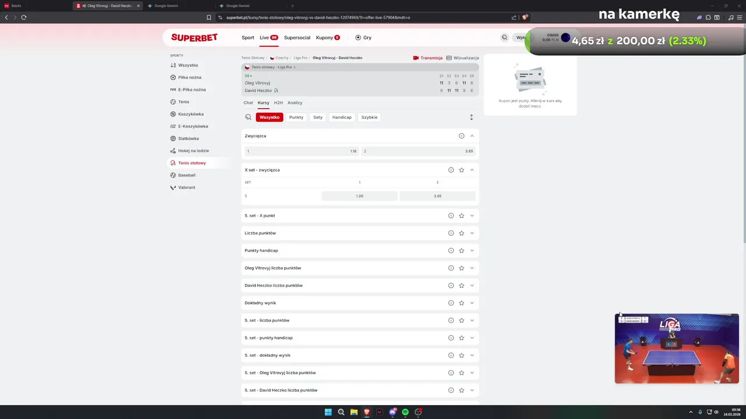Click the collapse-all arrows icon
Image resolution: width=746 pixels, height=419 pixels.
coord(471,117)
